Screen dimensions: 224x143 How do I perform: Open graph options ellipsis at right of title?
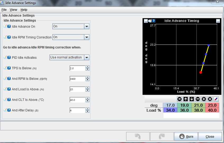point(218,21)
